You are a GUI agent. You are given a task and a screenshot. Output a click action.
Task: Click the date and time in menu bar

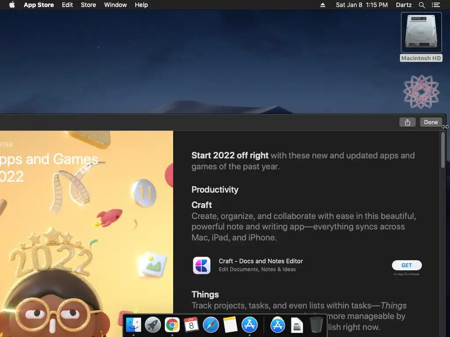pyautogui.click(x=362, y=5)
